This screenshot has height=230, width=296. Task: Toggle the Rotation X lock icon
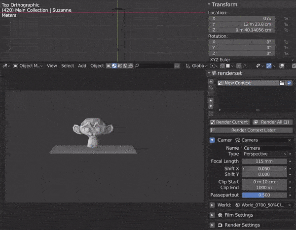pos(286,42)
